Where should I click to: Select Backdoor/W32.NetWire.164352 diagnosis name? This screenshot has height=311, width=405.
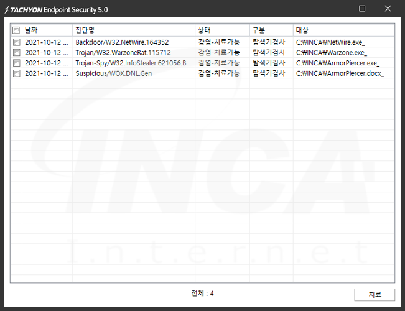(122, 42)
